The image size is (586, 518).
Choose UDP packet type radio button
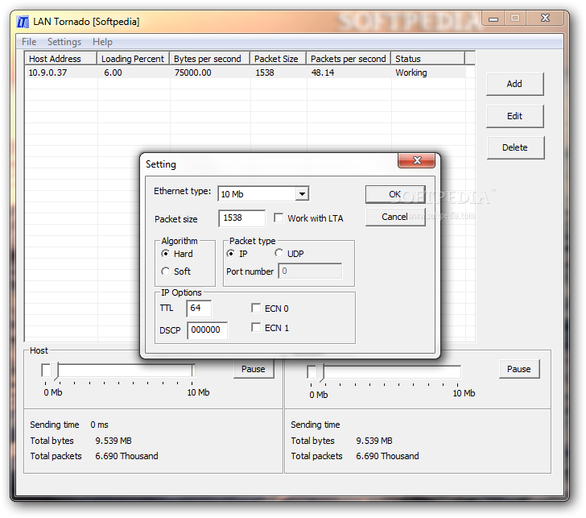(x=279, y=253)
